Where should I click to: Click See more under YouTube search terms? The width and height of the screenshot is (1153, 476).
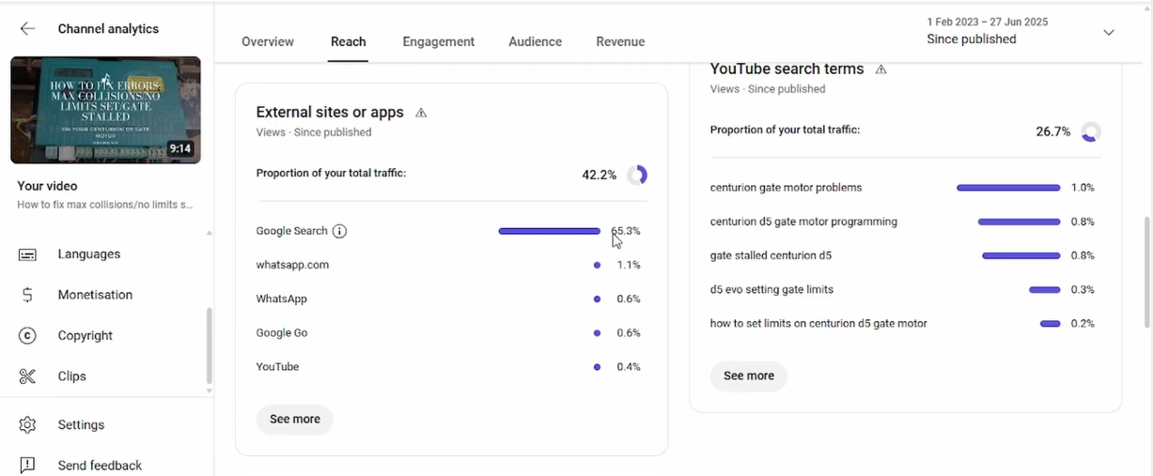coord(749,376)
